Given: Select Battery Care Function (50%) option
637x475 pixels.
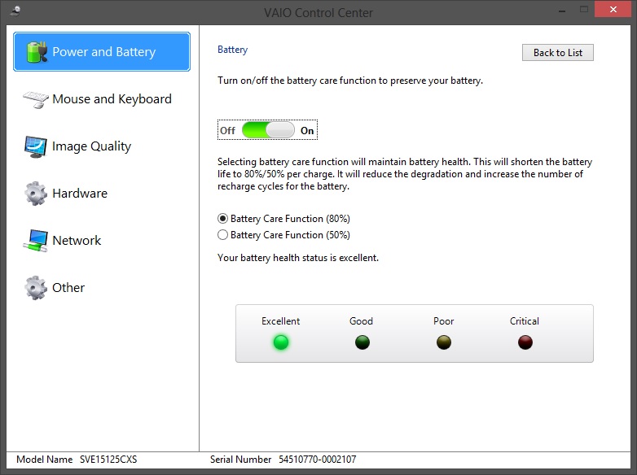Looking at the screenshot, I should (223, 235).
